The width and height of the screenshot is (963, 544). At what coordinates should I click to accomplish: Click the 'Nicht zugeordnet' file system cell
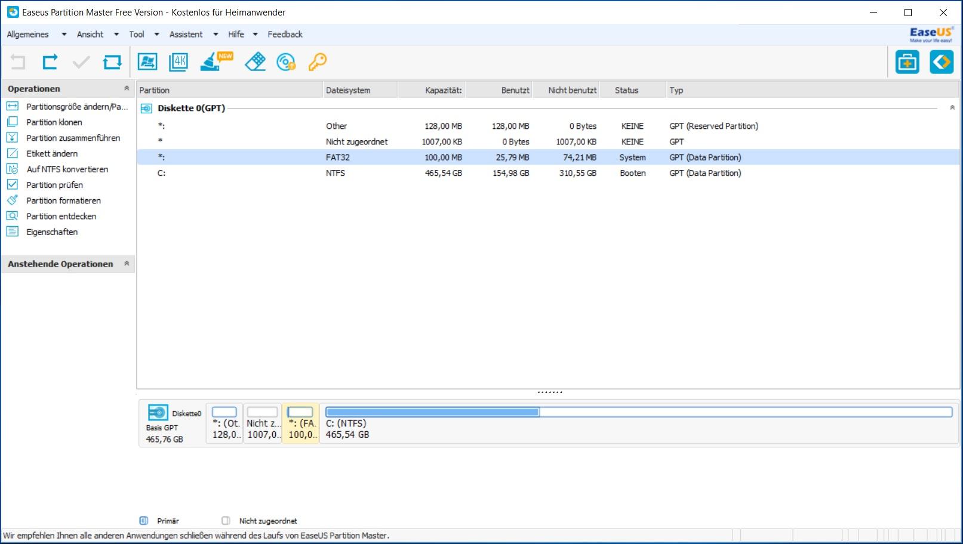(356, 141)
